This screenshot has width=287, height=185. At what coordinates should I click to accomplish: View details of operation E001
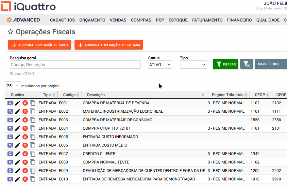click(x=10, y=103)
